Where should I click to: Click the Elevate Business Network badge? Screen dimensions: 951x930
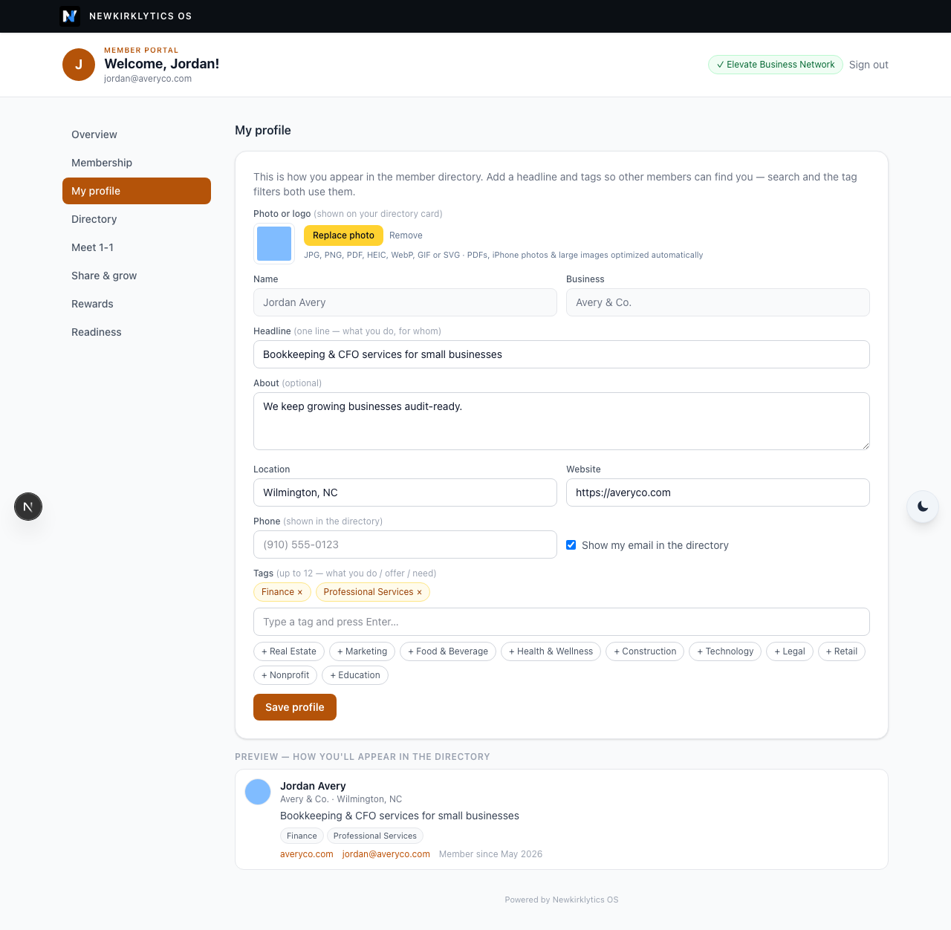[776, 65]
